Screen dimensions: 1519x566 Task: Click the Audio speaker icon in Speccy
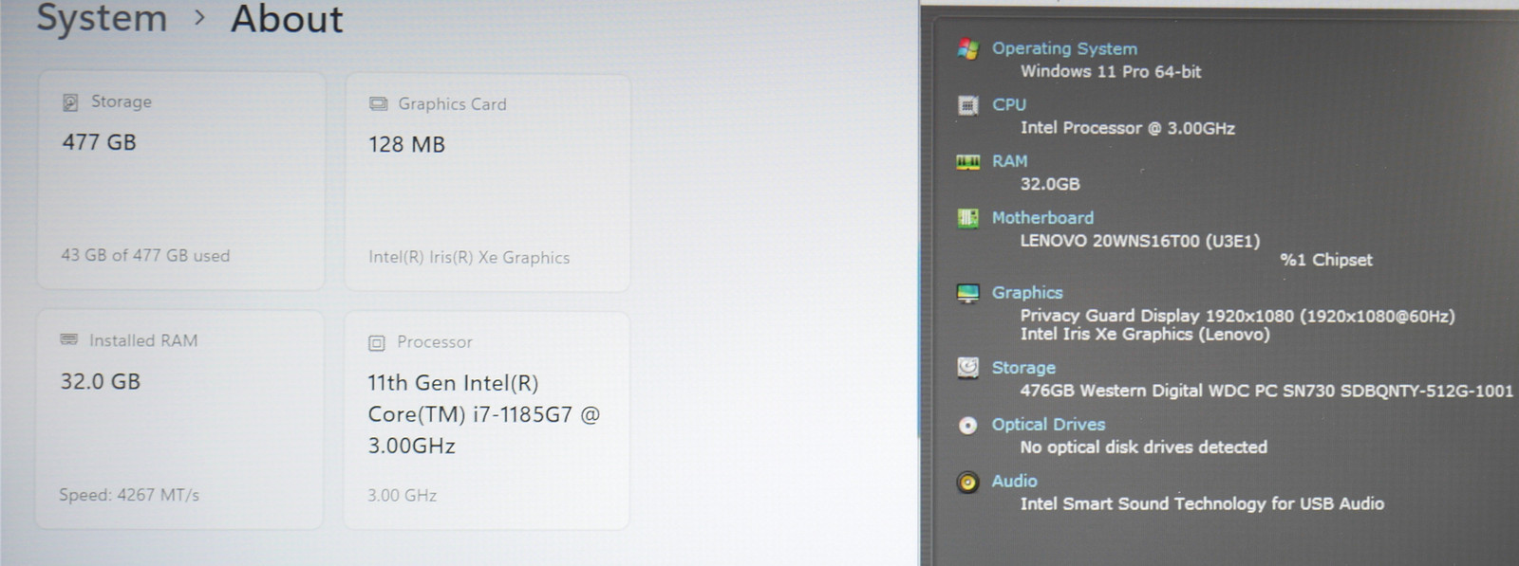967,483
